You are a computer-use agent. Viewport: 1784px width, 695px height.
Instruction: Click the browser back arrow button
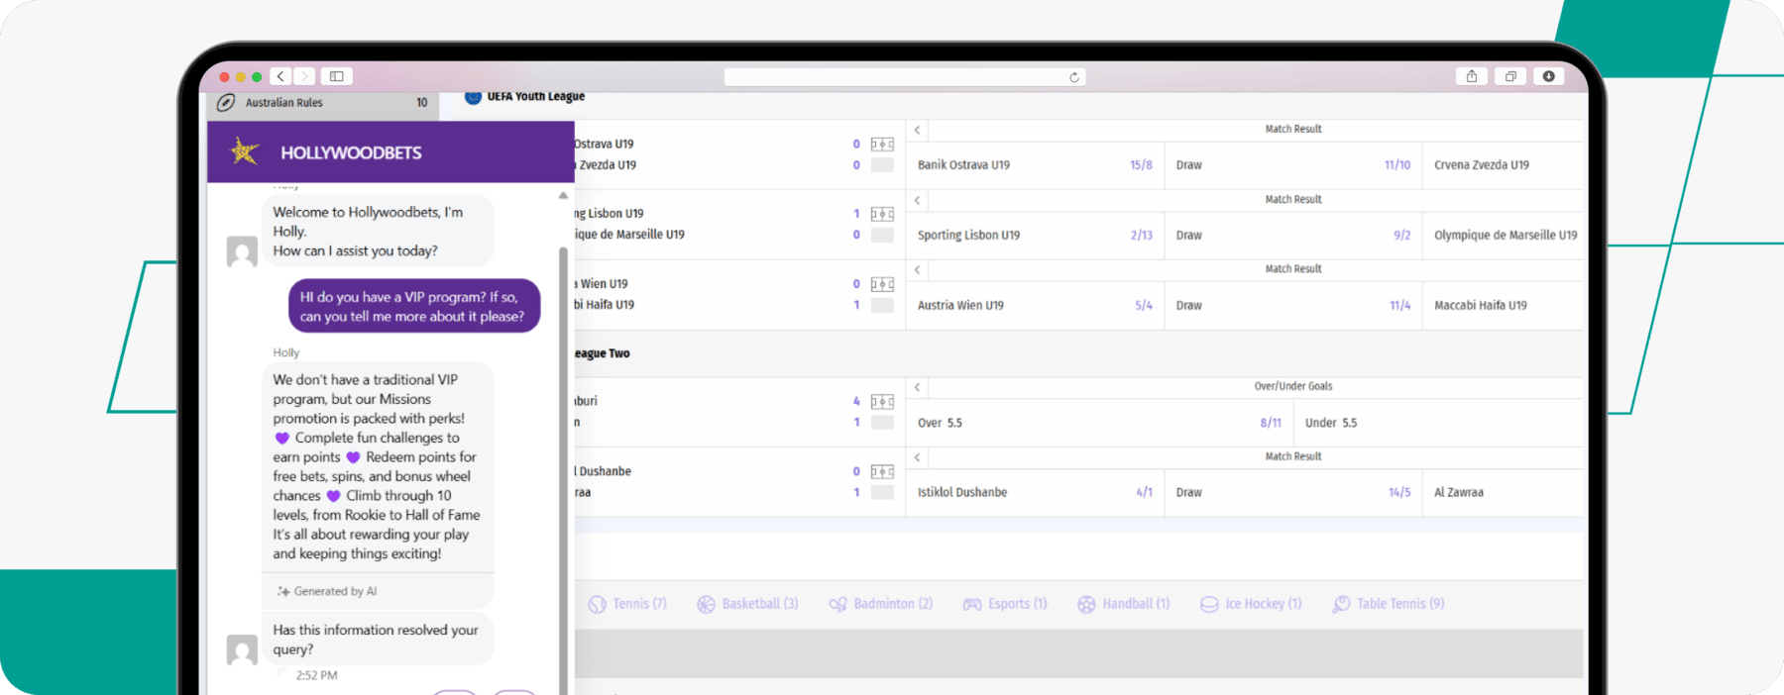tap(281, 76)
